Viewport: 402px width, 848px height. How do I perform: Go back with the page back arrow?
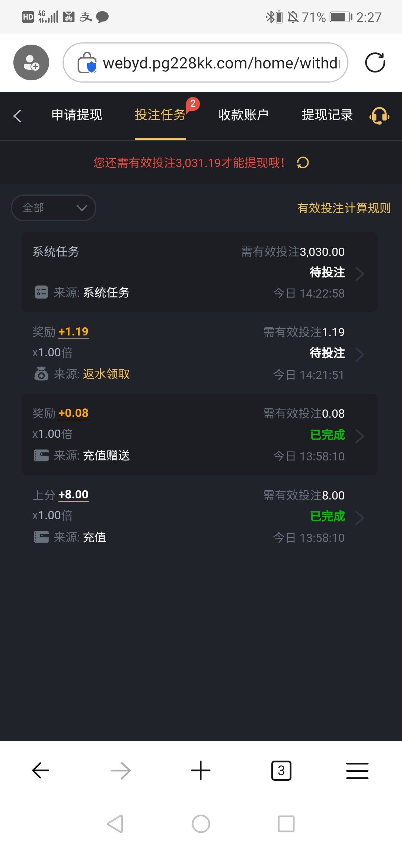pos(17,116)
